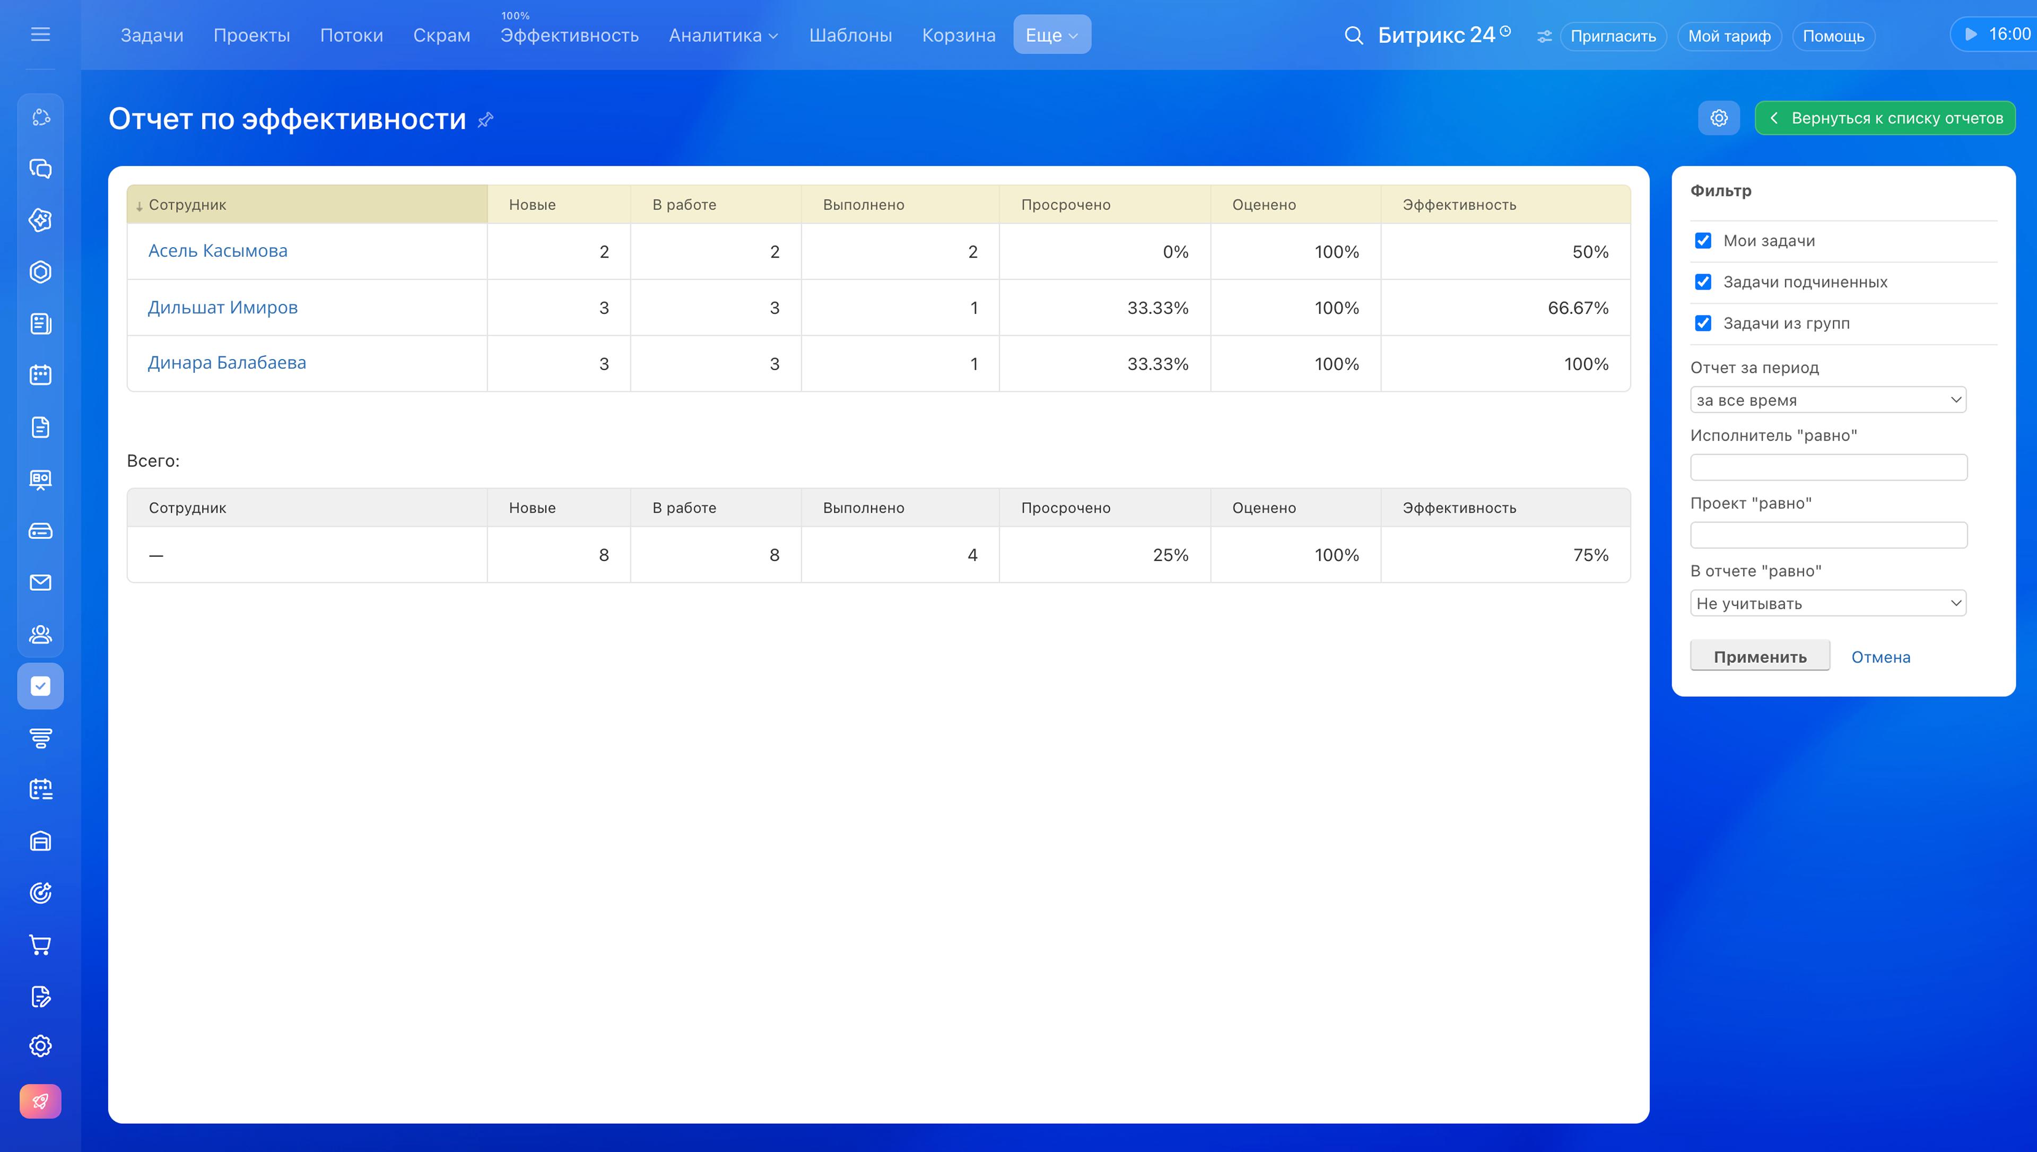This screenshot has height=1152, width=2037.
Task: Open the drive storage icon
Action: [40, 531]
